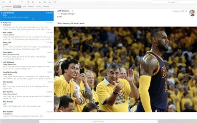Viewport: 197px width, 123px height.
Task: Select Jeff Williams 'Eddy' message
Action: click(27, 16)
